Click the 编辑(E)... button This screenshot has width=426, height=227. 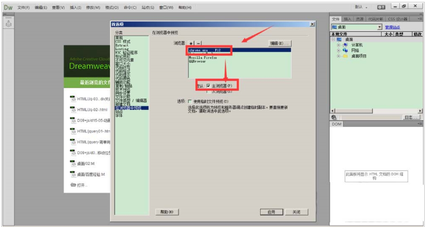click(x=280, y=43)
